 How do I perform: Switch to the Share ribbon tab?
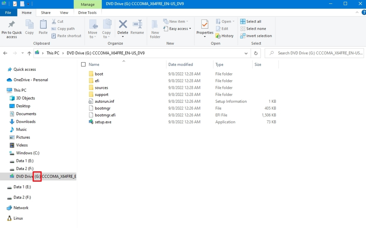[46, 12]
